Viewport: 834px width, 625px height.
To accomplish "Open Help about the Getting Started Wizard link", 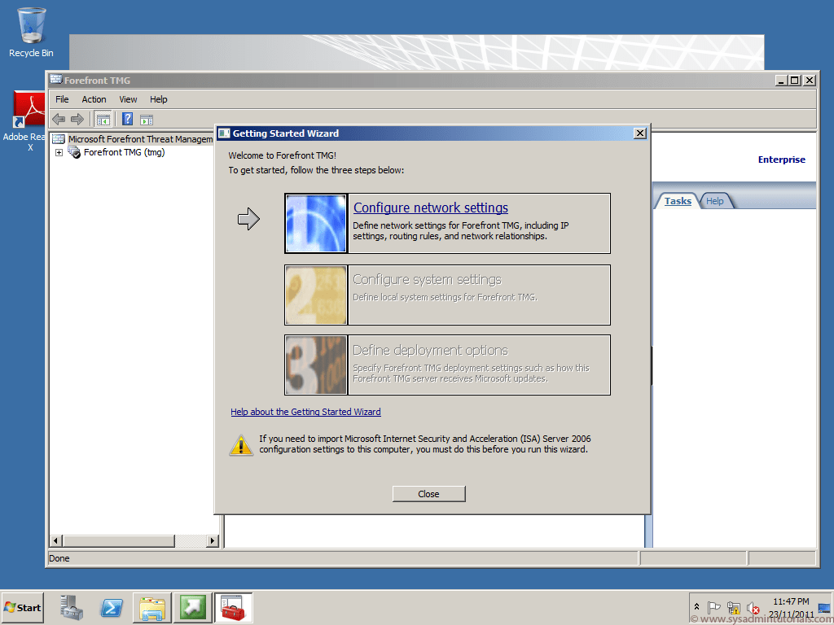I will (305, 412).
